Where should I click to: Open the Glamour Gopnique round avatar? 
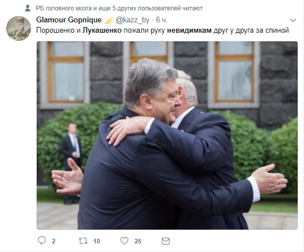18,28
